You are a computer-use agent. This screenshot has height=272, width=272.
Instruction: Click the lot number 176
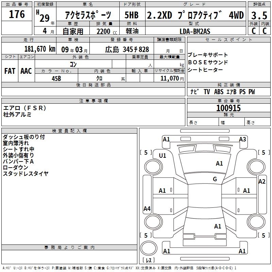point(17,14)
